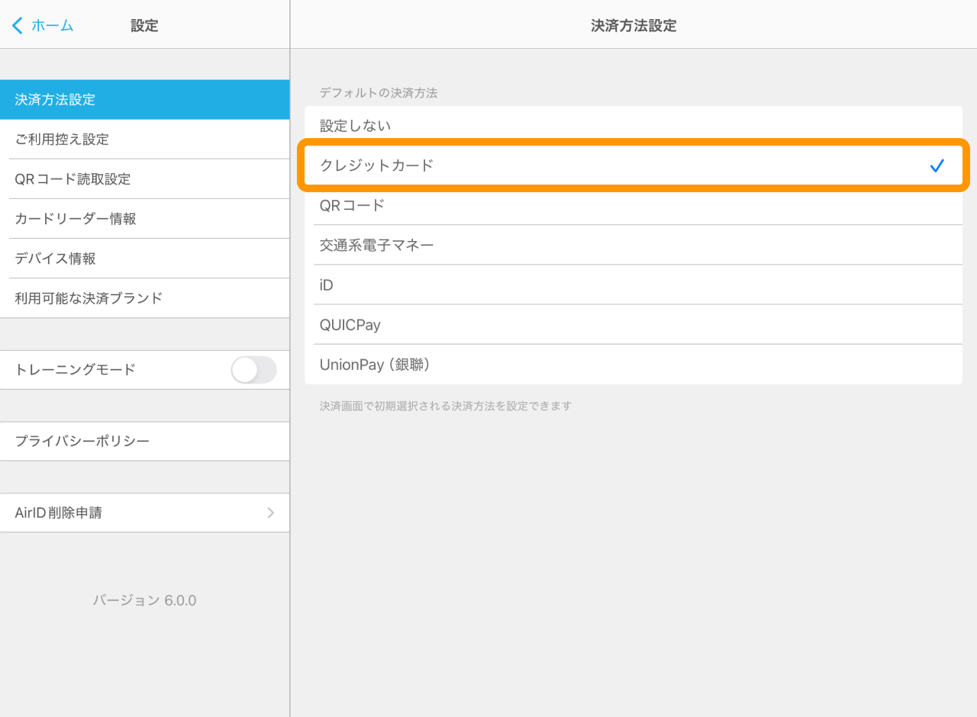
Task: Expand AirID削除申請 details
Action: [145, 513]
